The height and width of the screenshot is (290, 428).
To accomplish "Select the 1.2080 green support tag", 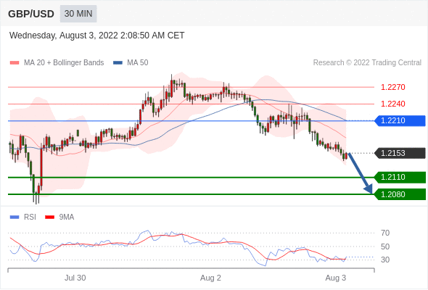I will (x=400, y=194).
